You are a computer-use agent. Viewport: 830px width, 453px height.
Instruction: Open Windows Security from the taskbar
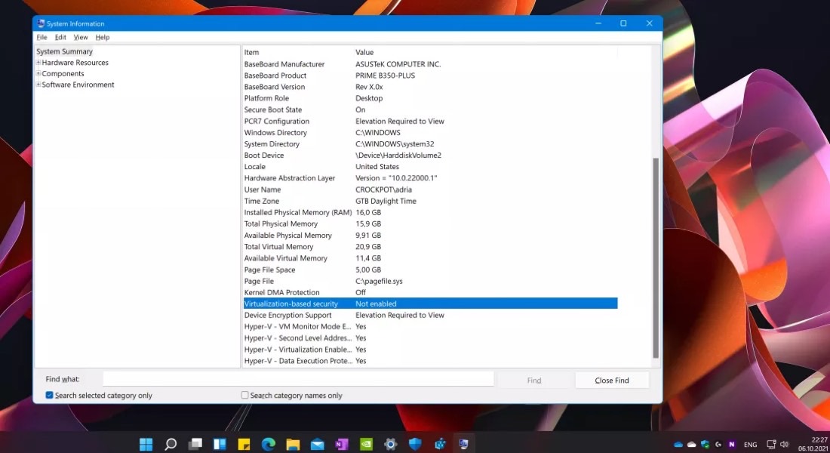point(414,445)
